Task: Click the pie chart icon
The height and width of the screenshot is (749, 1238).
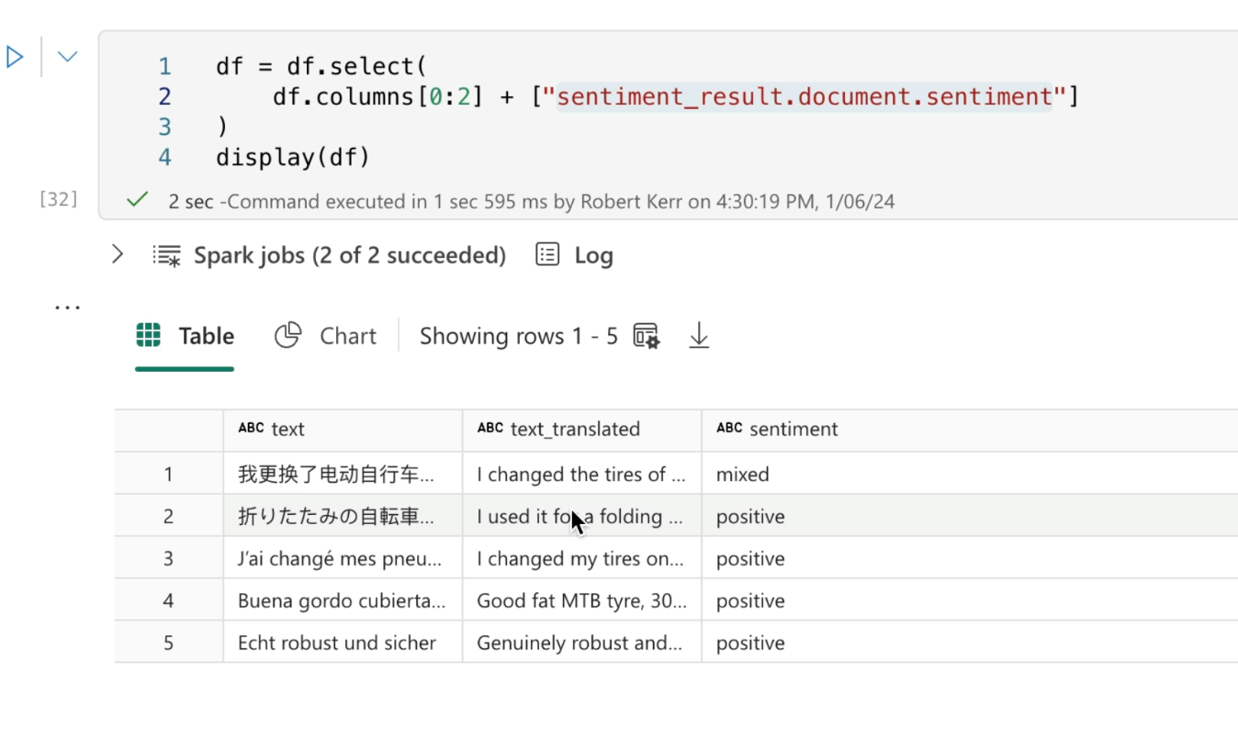Action: [287, 335]
